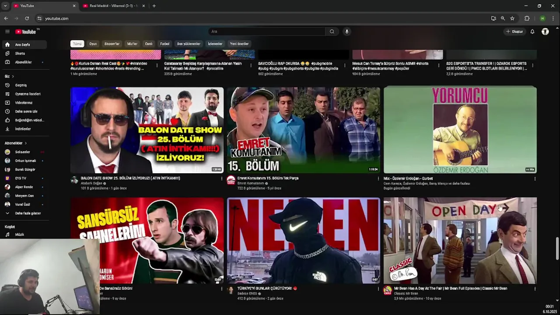This screenshot has width=560, height=315.
Task: Select the Futbol filter chip
Action: coord(164,44)
